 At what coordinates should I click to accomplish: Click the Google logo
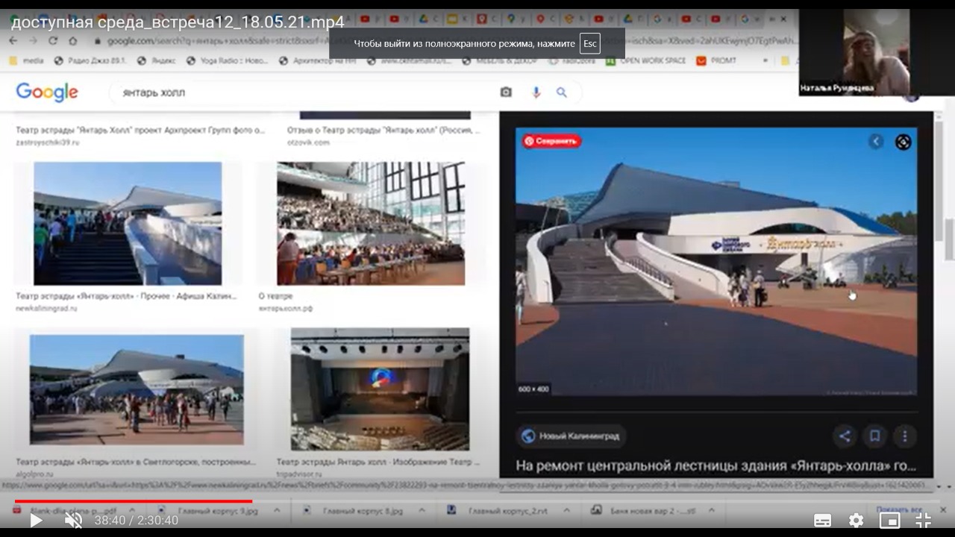point(47,92)
